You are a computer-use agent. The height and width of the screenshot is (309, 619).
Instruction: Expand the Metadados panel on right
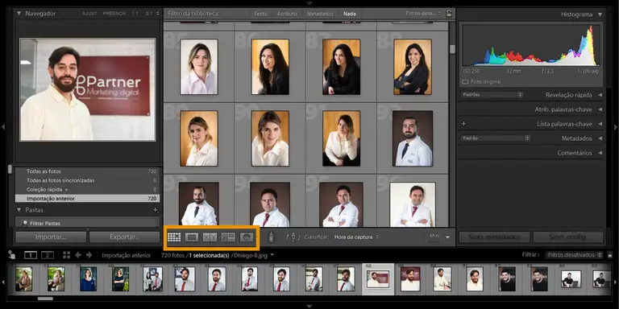[600, 138]
